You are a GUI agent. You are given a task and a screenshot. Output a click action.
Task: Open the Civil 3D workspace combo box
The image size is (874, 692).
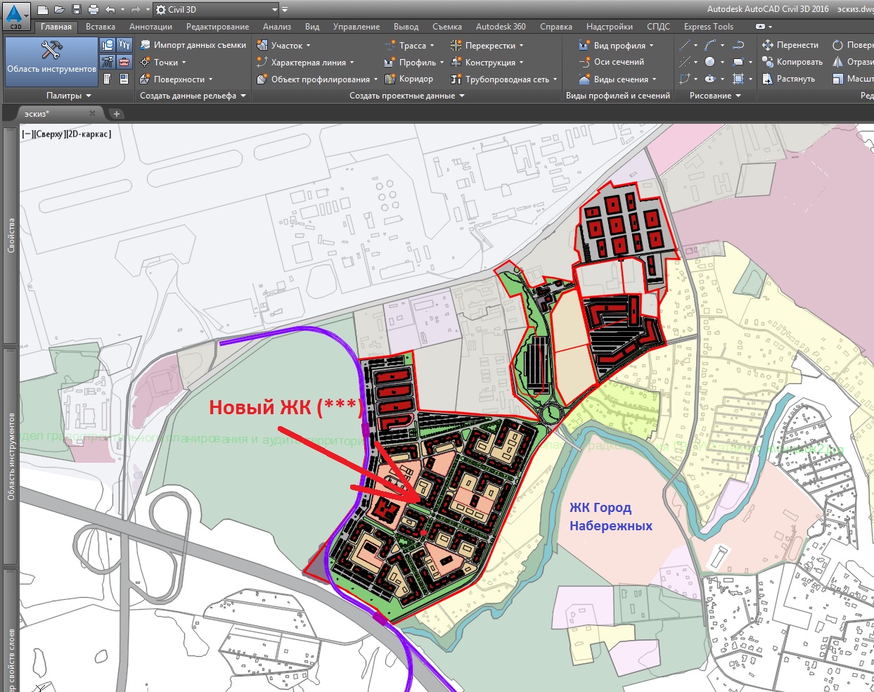(217, 10)
